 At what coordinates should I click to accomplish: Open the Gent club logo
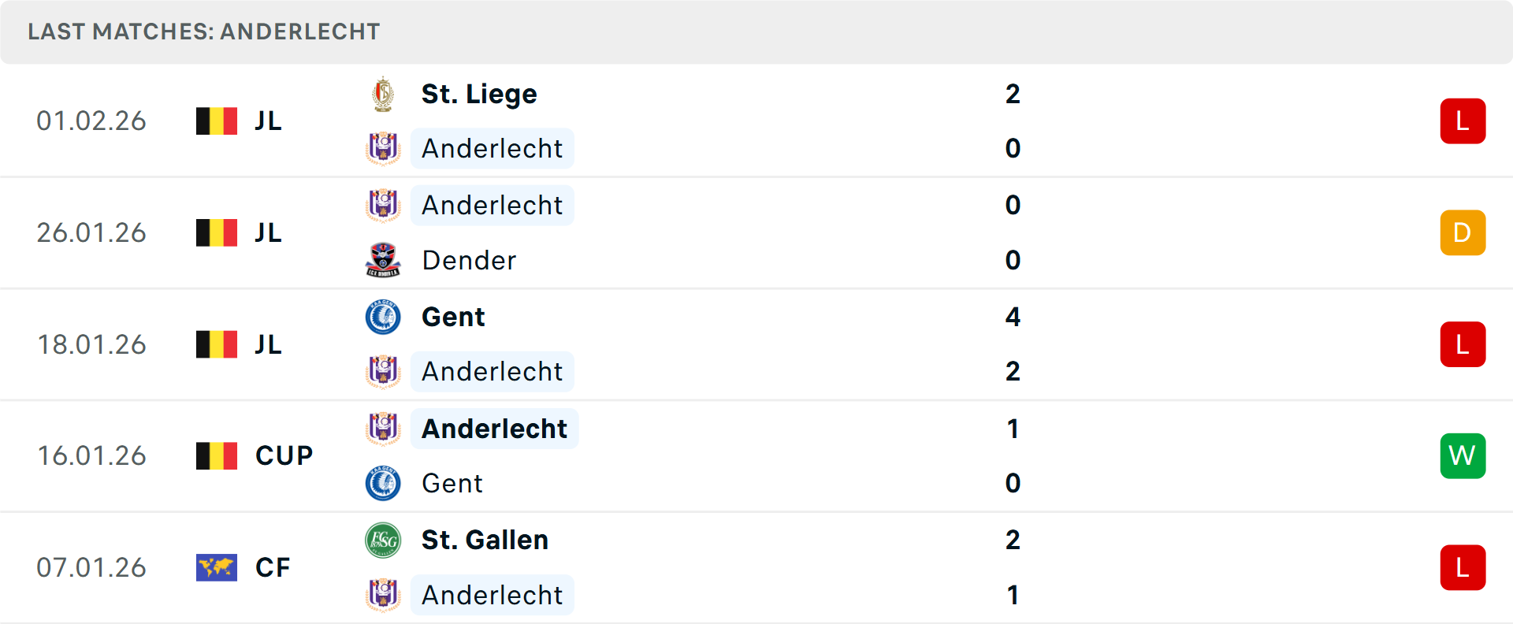[383, 317]
